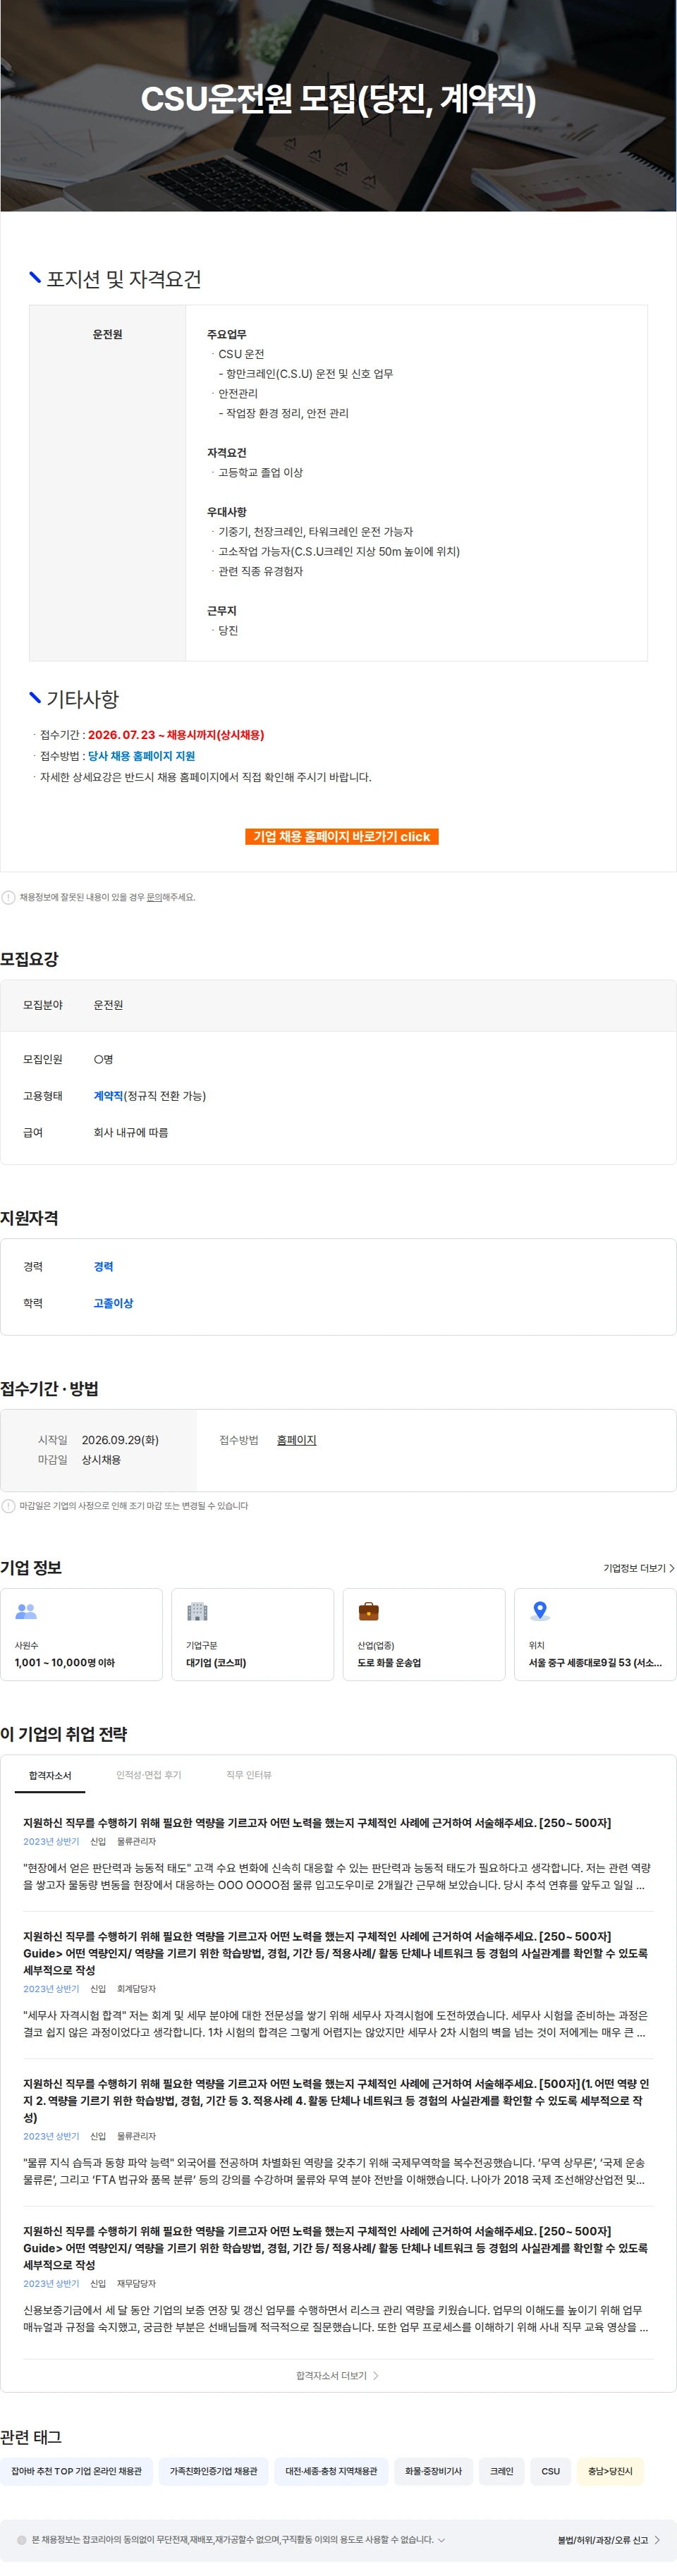
Task: Select tag 대전·세종·충청 지역채용관
Action: coord(331,2471)
